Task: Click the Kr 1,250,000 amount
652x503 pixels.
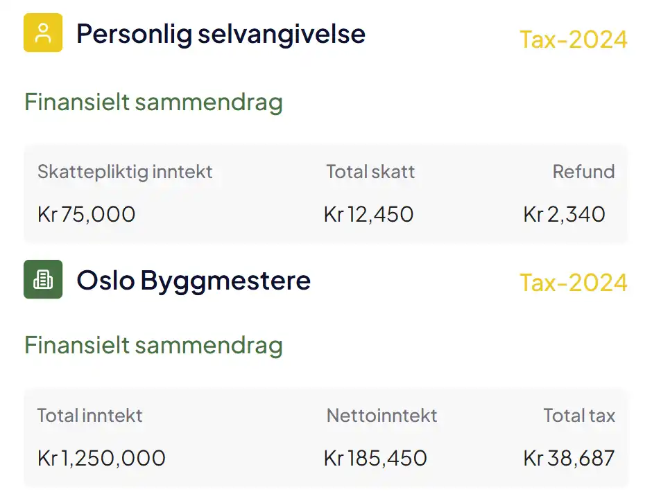Action: pyautogui.click(x=101, y=458)
